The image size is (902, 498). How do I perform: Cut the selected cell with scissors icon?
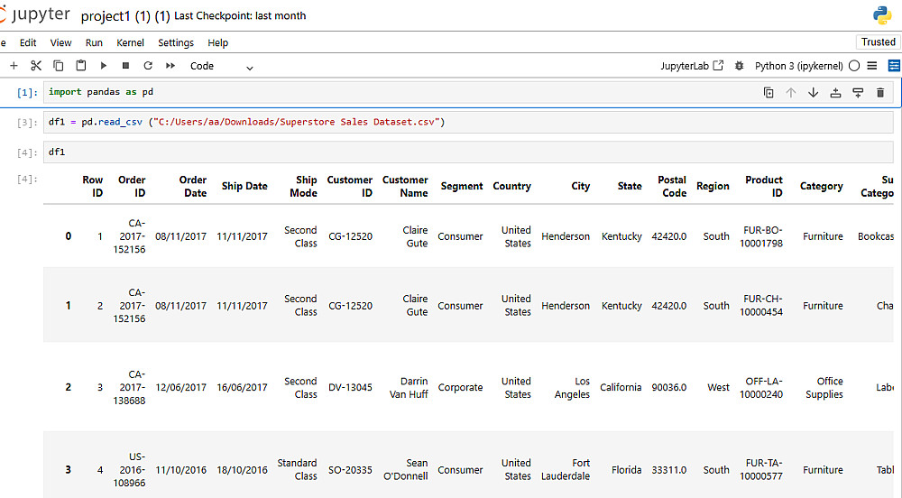[36, 66]
